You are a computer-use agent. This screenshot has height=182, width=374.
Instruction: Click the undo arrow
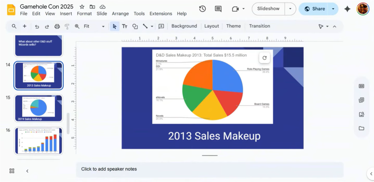37,26
